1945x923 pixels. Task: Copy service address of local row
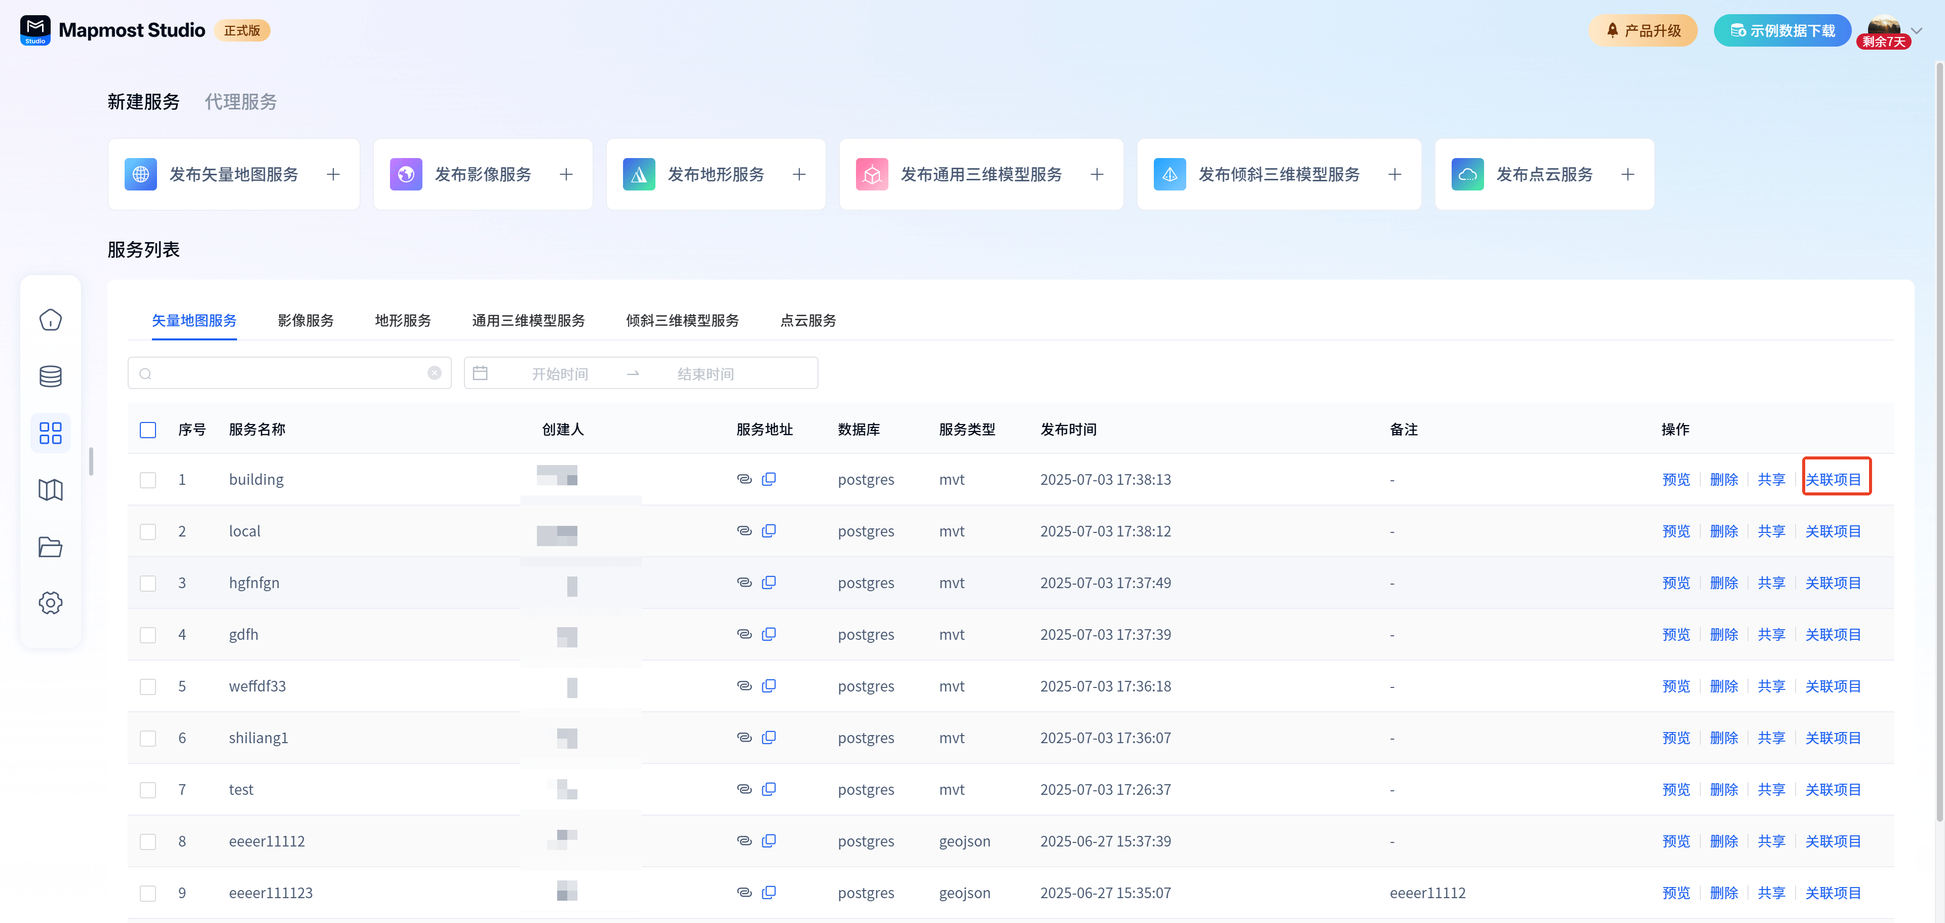tap(769, 530)
